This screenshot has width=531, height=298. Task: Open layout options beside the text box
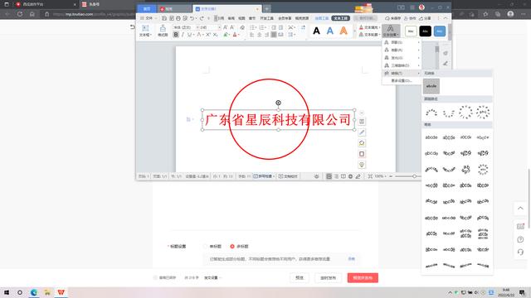[x=362, y=122]
